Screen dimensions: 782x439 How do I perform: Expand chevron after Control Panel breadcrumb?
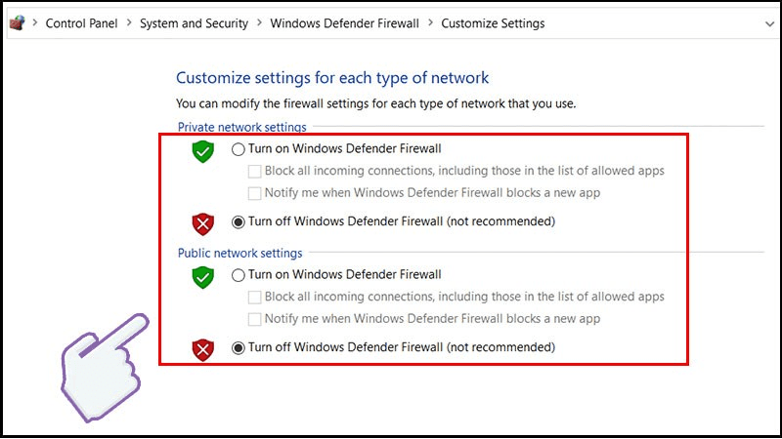click(x=128, y=22)
